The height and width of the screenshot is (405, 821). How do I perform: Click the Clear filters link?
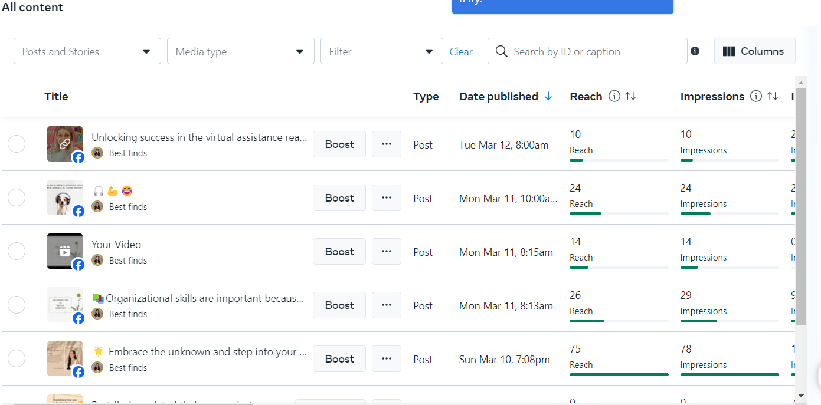461,52
